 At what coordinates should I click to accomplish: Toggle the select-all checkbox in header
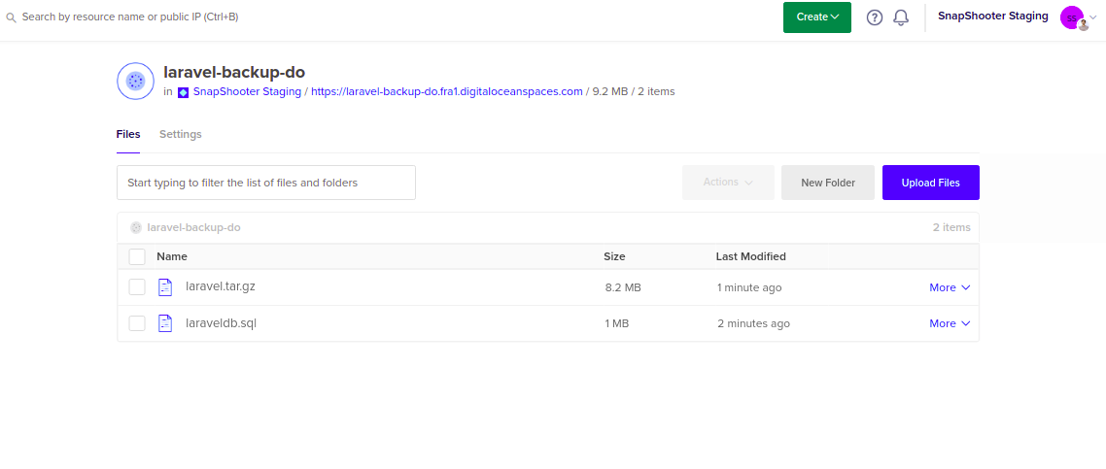pos(137,256)
